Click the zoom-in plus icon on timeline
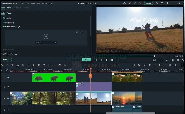The width and height of the screenshot is (185, 114). 176,65
